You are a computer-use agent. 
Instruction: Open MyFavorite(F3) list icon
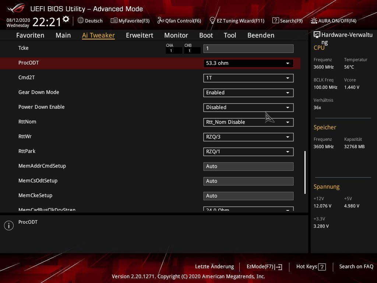pyautogui.click(x=114, y=21)
